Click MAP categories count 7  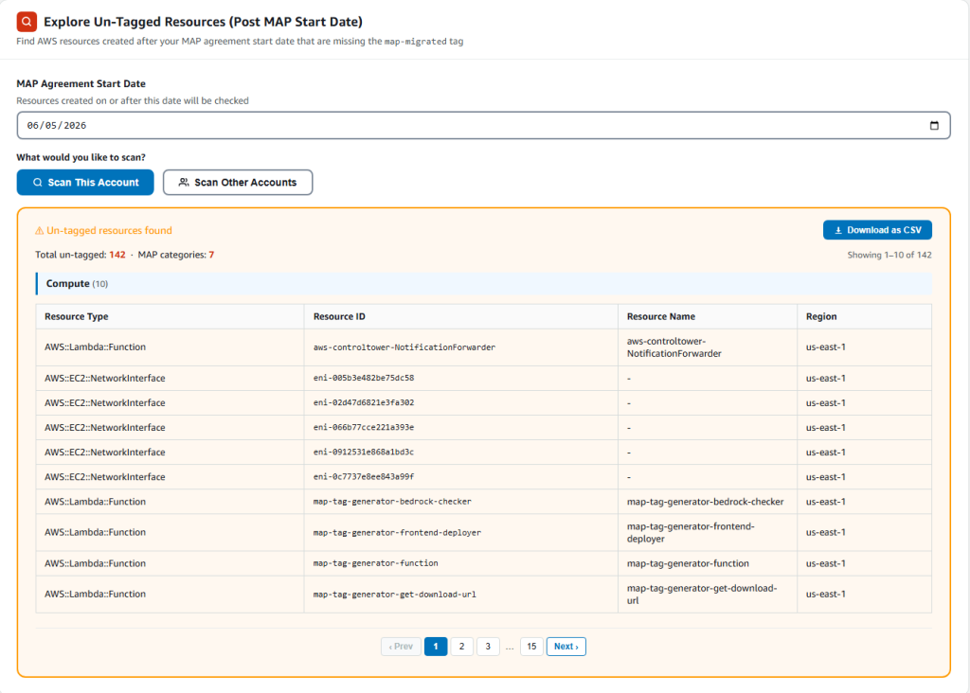(x=211, y=255)
